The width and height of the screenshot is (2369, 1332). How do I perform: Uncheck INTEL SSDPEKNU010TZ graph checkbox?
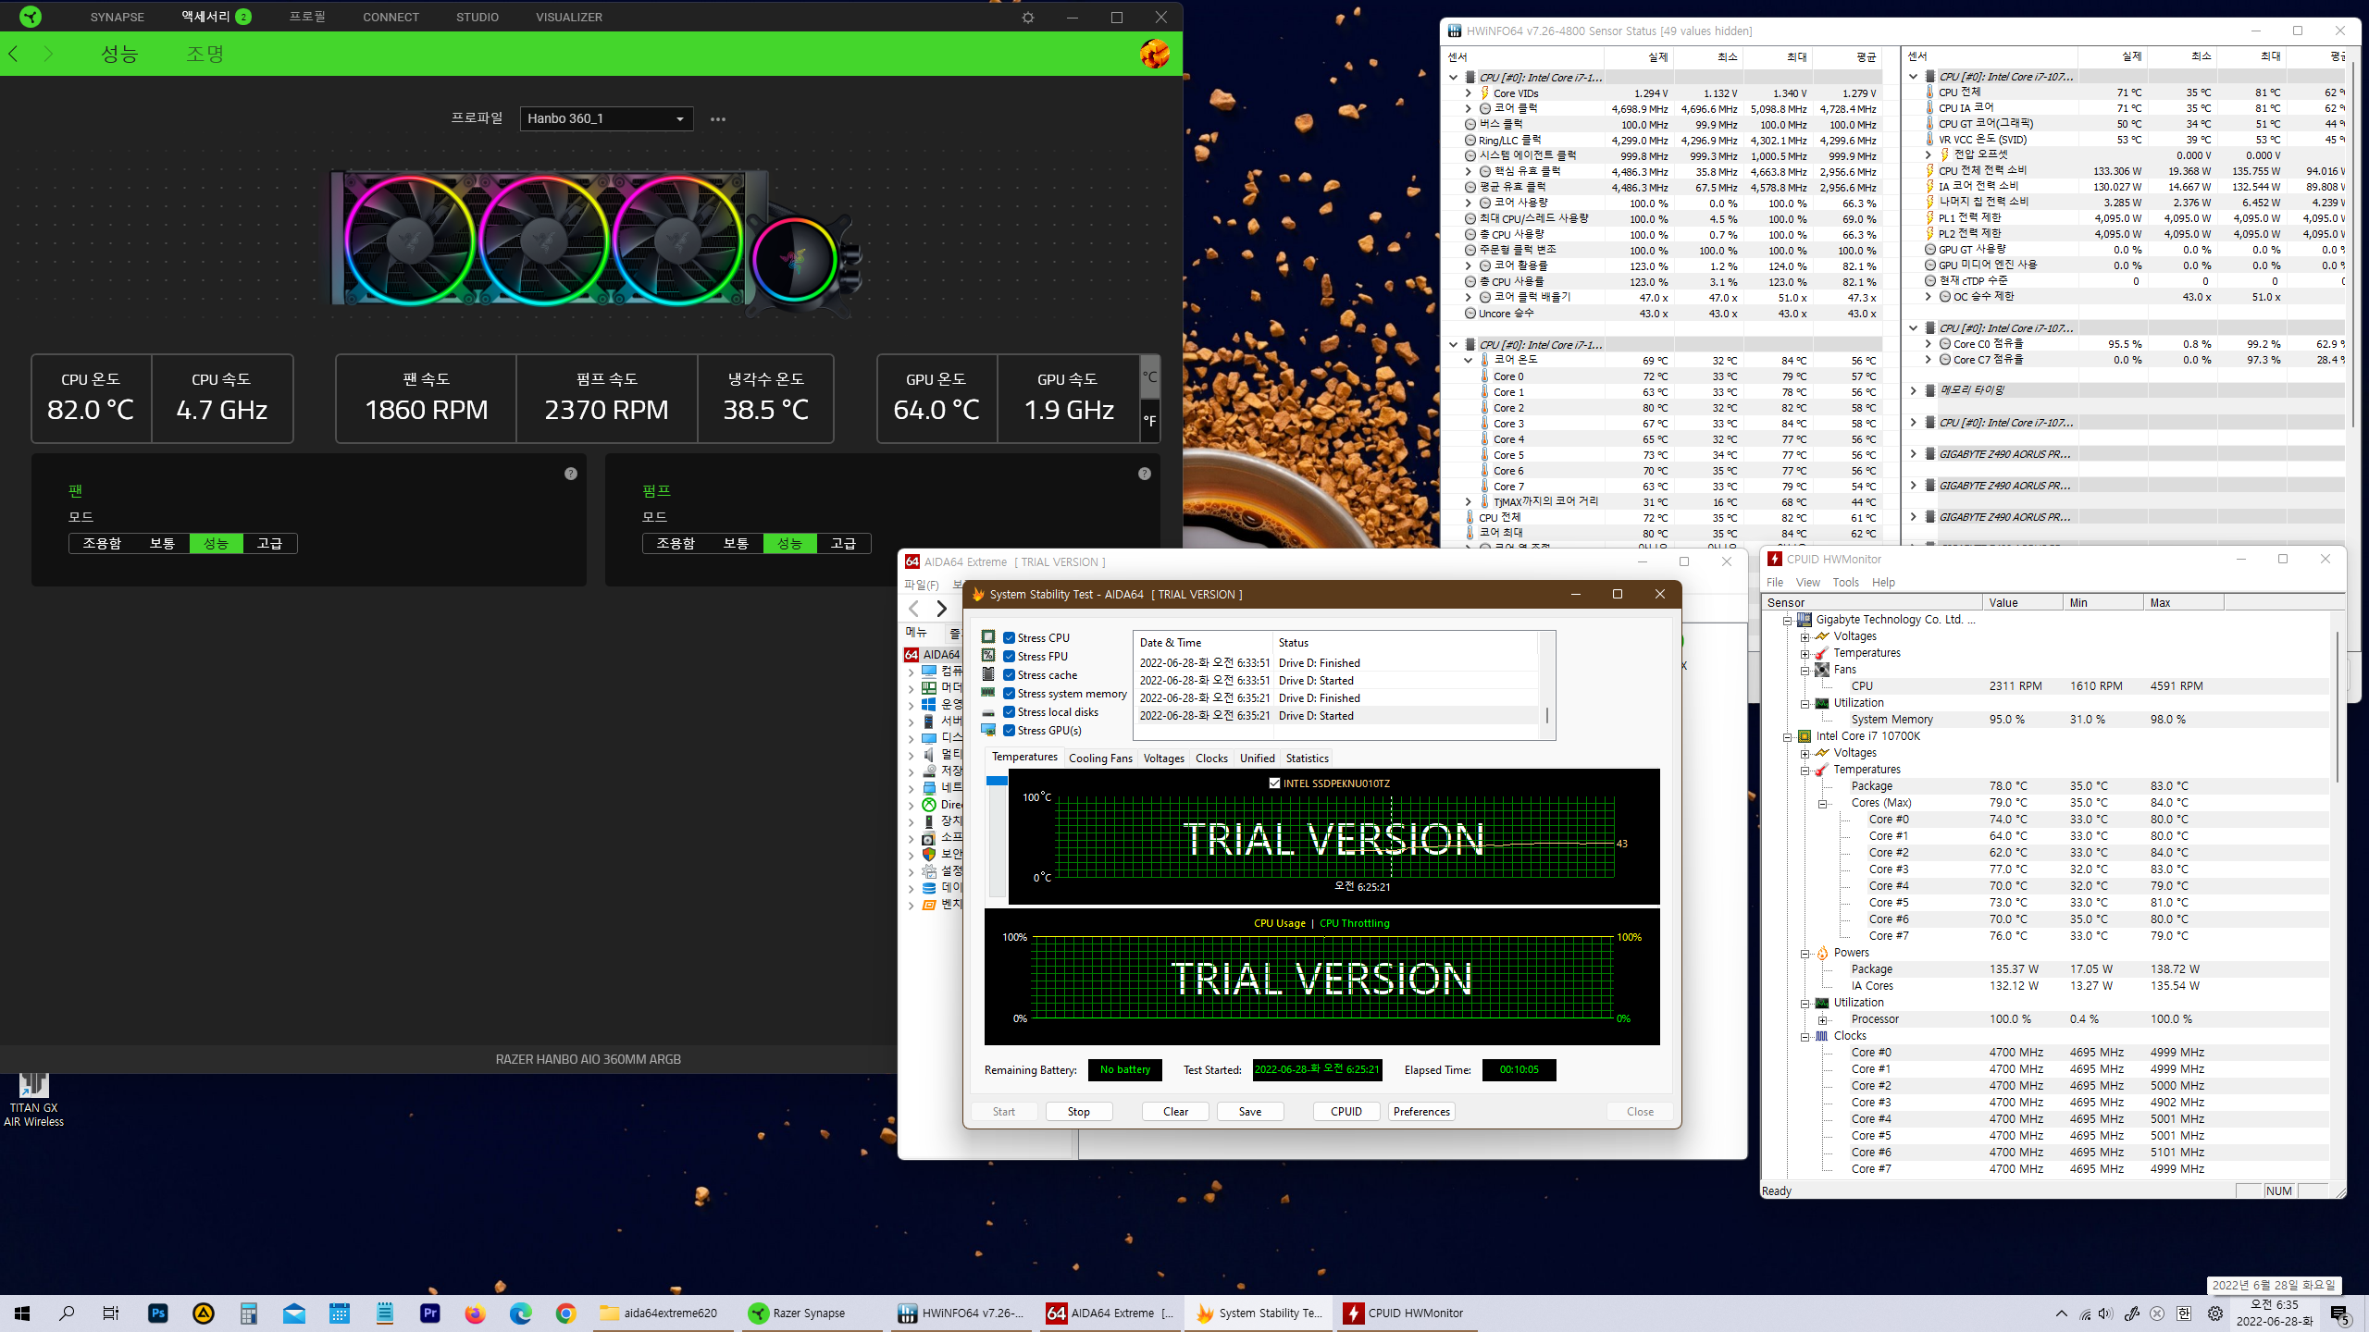[1274, 783]
